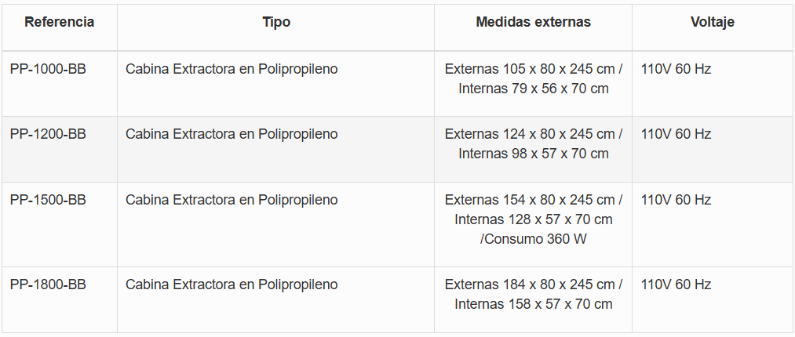Screen dimensions: 795x337
Task: Select the Tipo column header
Action: [276, 22]
